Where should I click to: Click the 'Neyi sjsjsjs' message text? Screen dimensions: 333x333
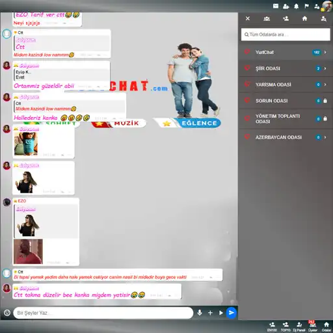27,23
